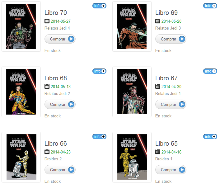Open the Libro 70 cover thumbnail
Screen dimensions: 220x189
tap(21, 26)
